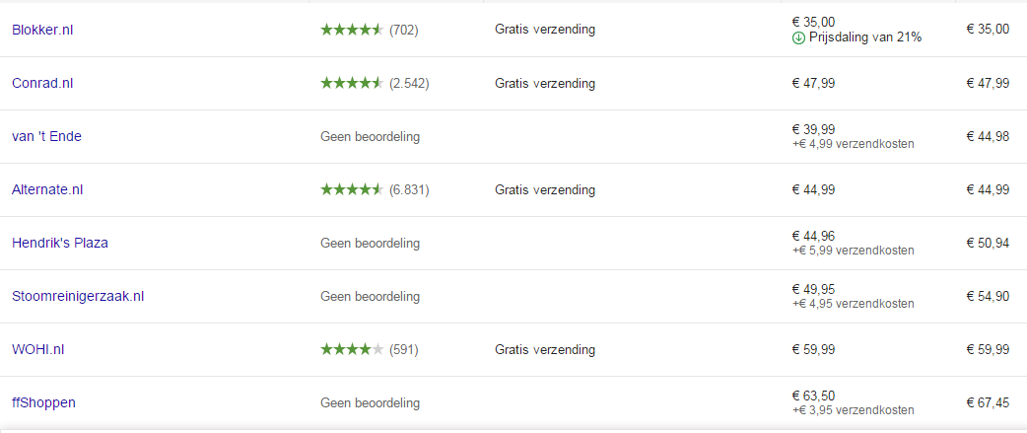
Task: Click Blokker.nl star rating icons
Action: [x=352, y=30]
